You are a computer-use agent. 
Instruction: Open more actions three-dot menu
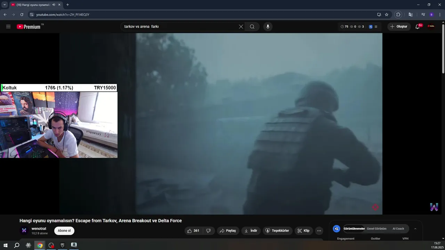tap(319, 231)
